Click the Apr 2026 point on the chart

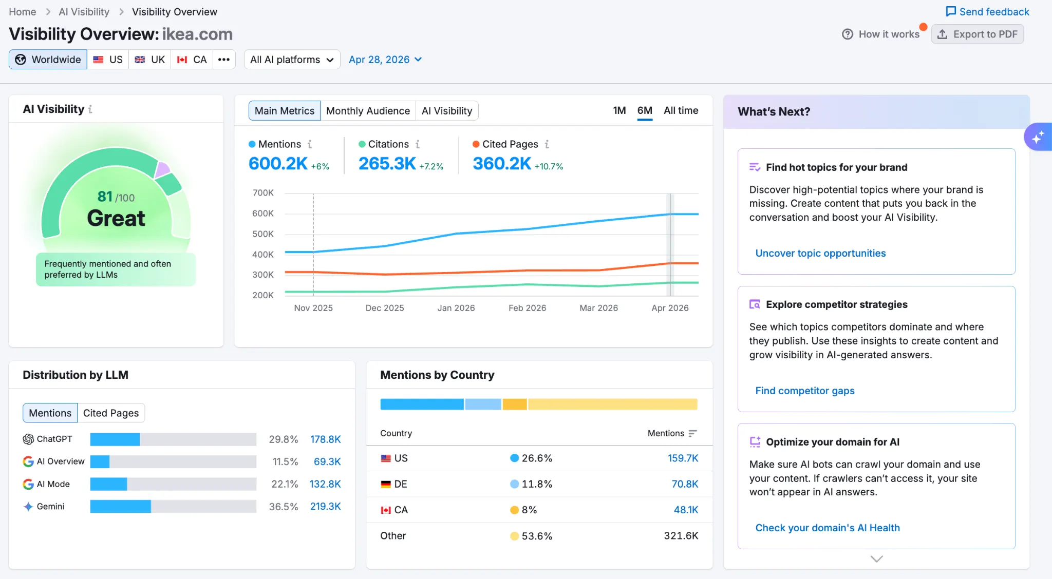point(670,214)
